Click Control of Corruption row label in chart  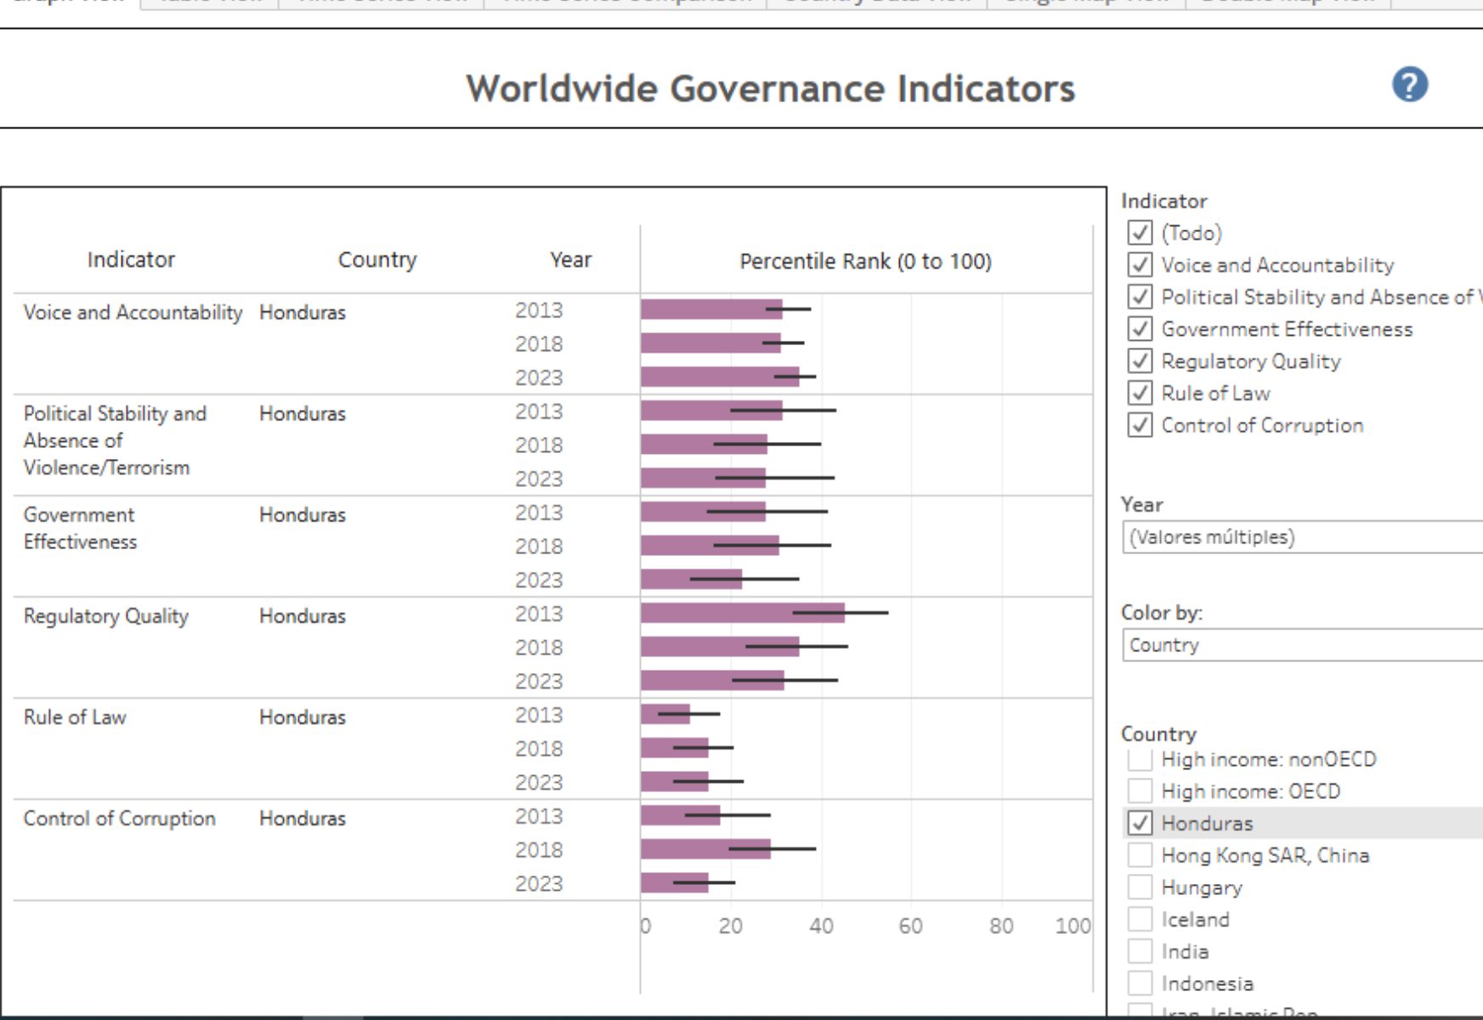click(119, 819)
